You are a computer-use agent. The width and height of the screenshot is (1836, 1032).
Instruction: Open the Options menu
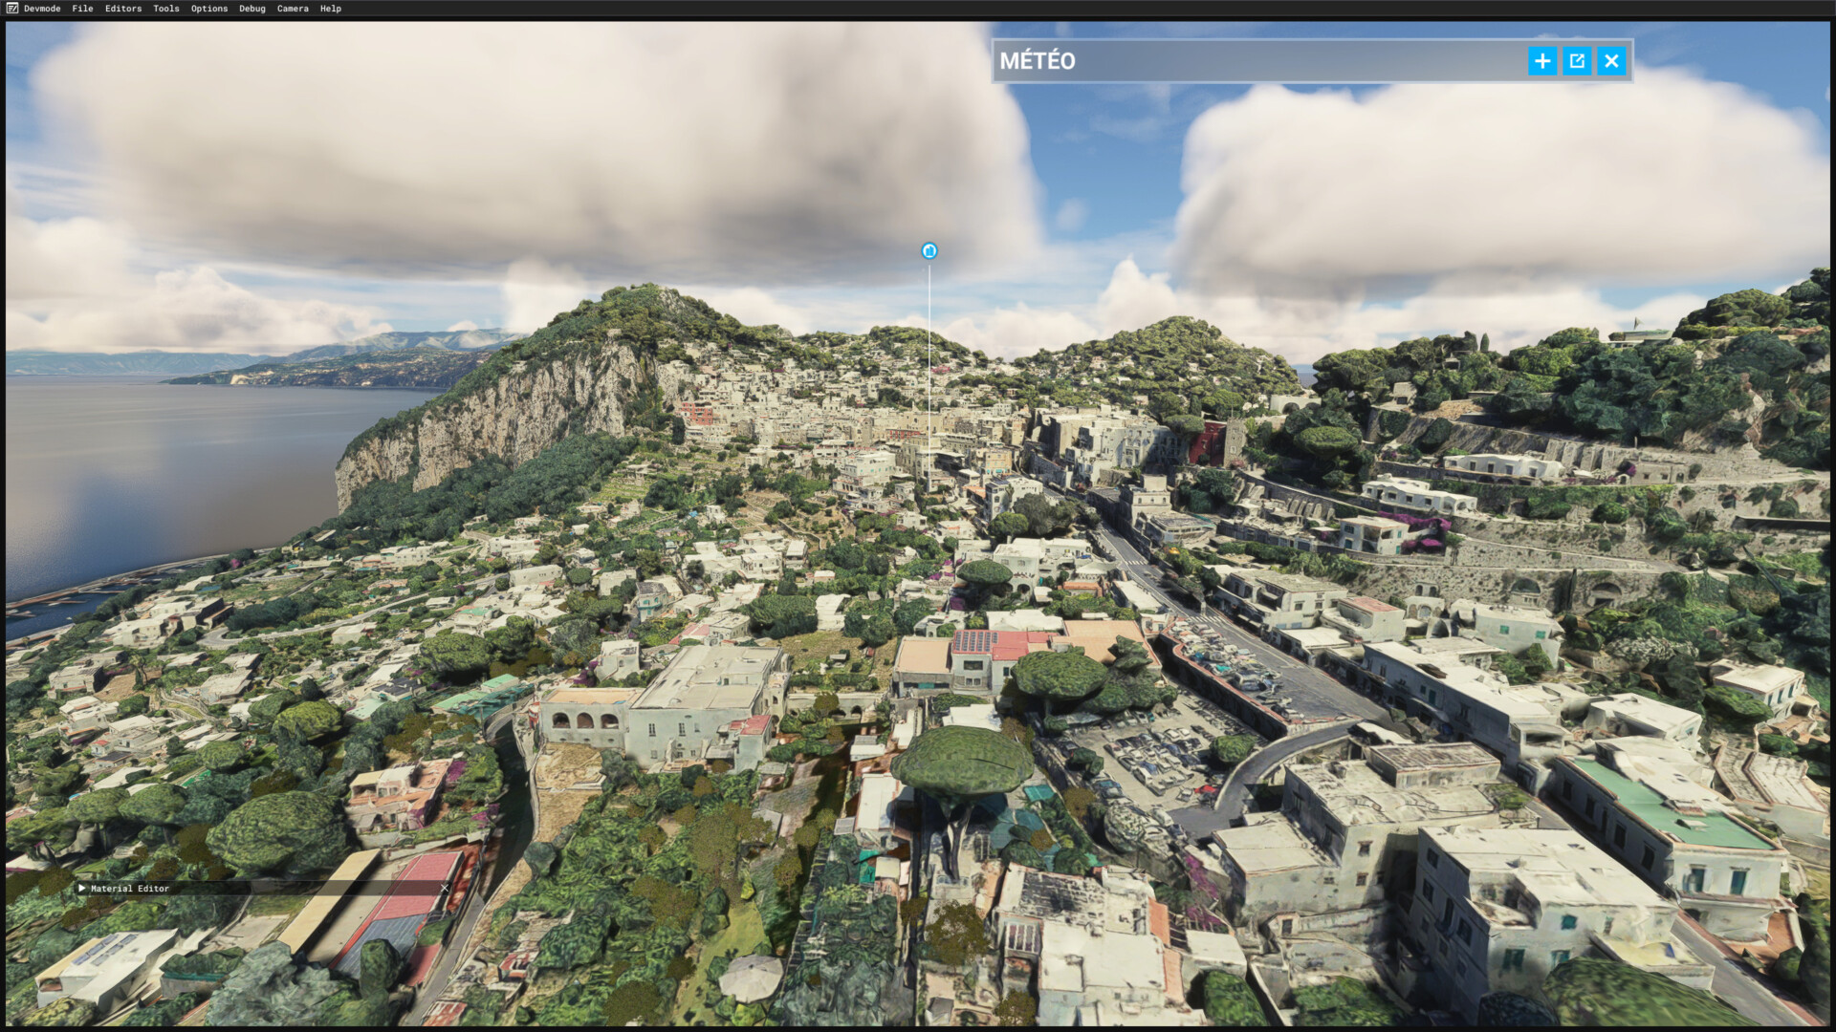[209, 9]
